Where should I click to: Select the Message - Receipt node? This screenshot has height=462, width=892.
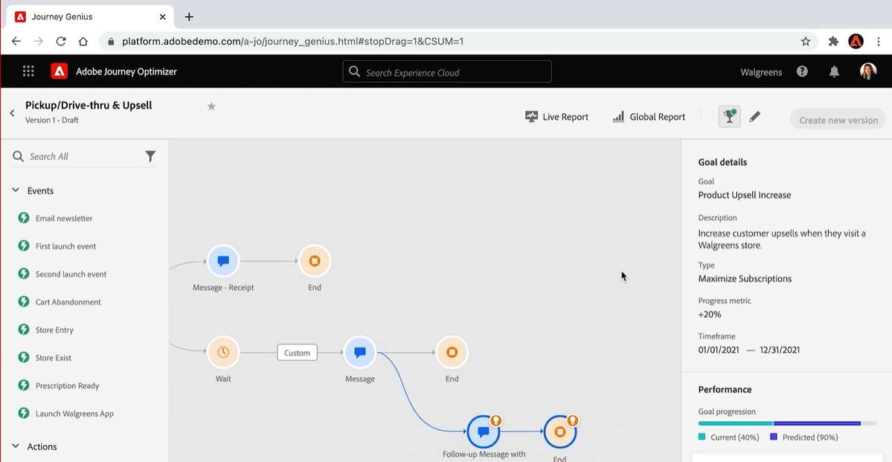pos(224,261)
